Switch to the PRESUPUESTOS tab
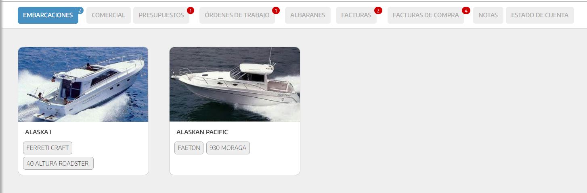 161,15
